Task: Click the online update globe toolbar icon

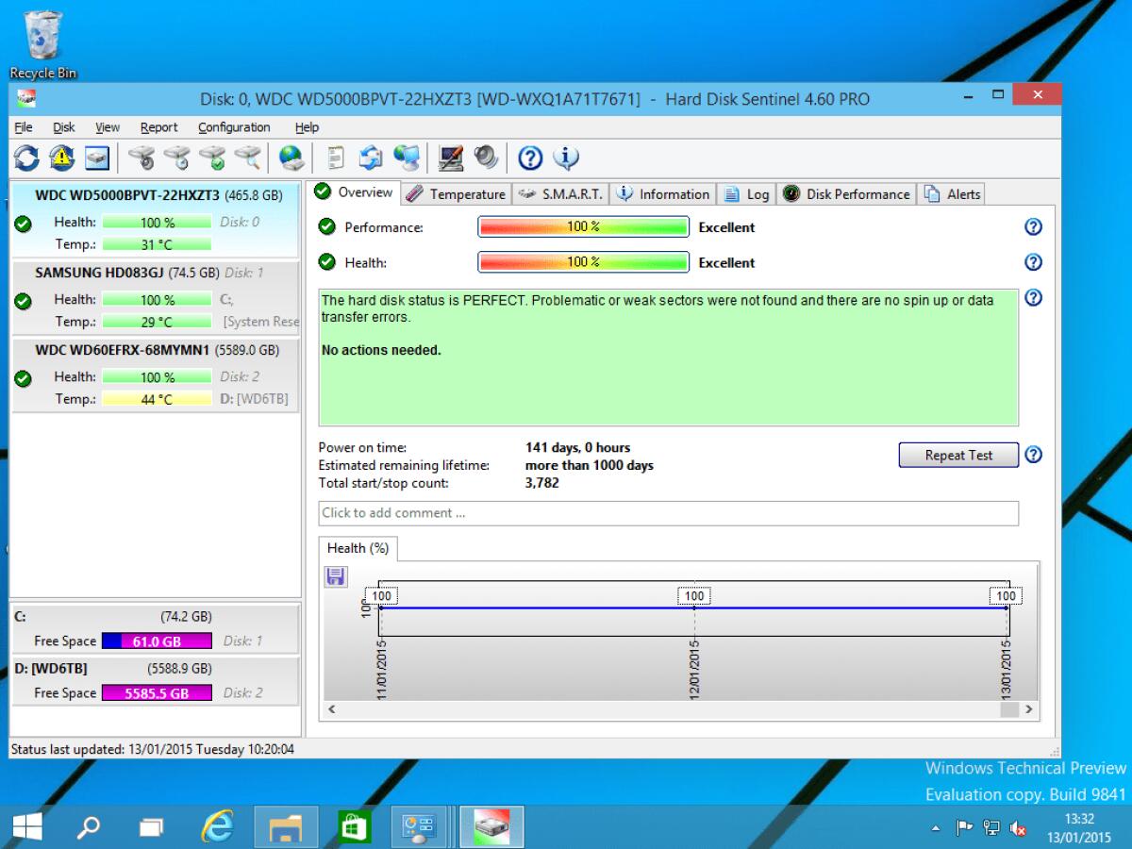Action: pyautogui.click(x=290, y=158)
